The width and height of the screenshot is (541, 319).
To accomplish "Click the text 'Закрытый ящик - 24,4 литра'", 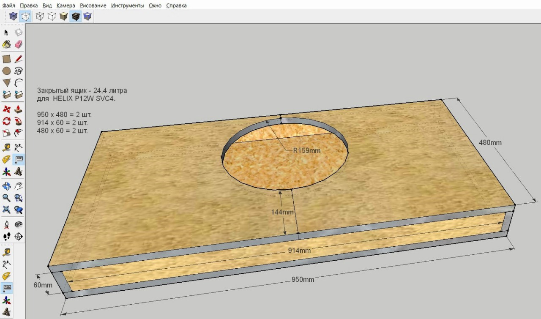I will 82,90.
